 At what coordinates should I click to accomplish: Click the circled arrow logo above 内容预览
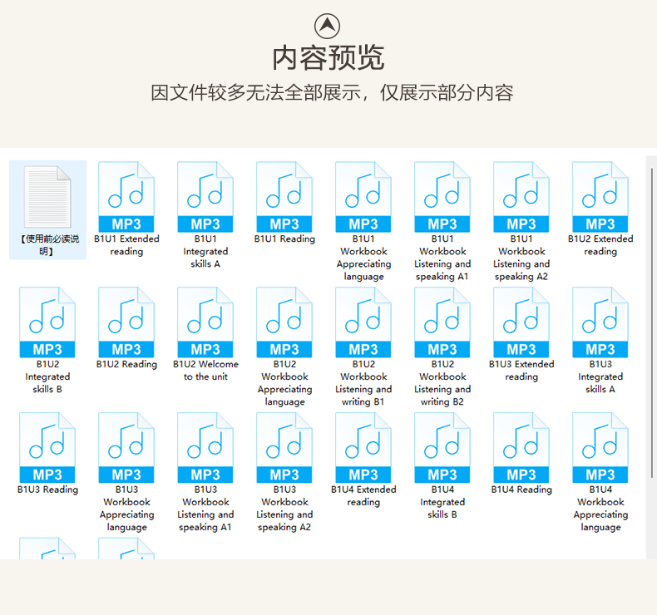327,26
